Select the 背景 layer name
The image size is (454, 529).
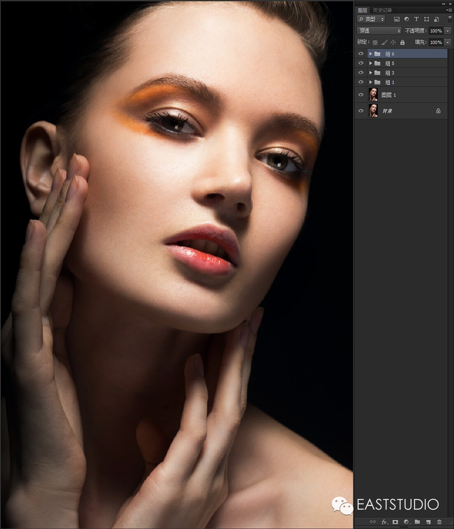click(x=387, y=111)
